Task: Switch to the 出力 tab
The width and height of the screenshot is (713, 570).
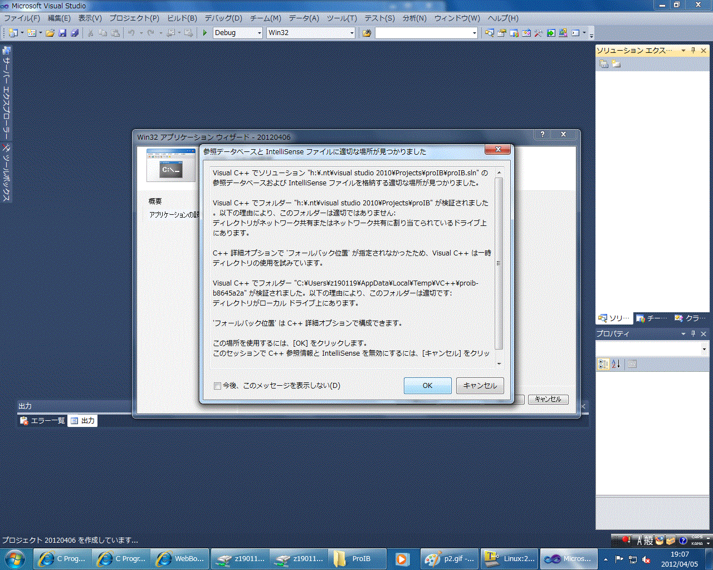Action: pyautogui.click(x=82, y=421)
